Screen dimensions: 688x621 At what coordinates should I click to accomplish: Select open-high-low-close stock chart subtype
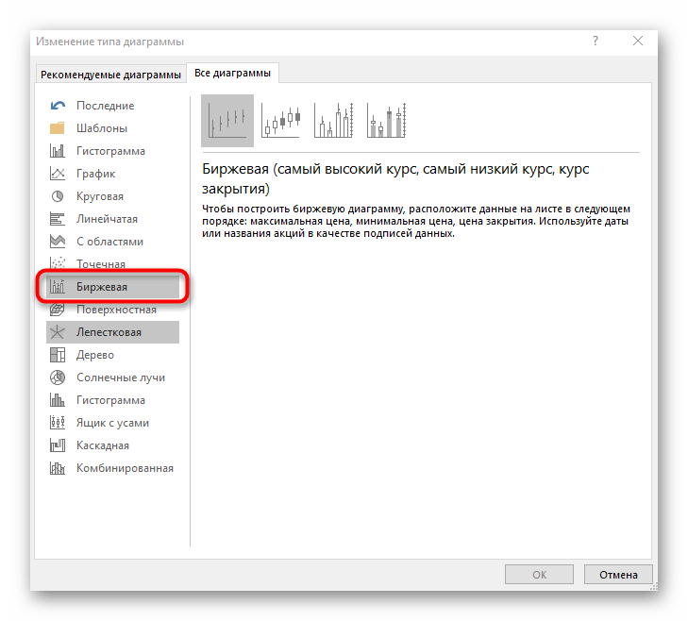click(x=280, y=120)
